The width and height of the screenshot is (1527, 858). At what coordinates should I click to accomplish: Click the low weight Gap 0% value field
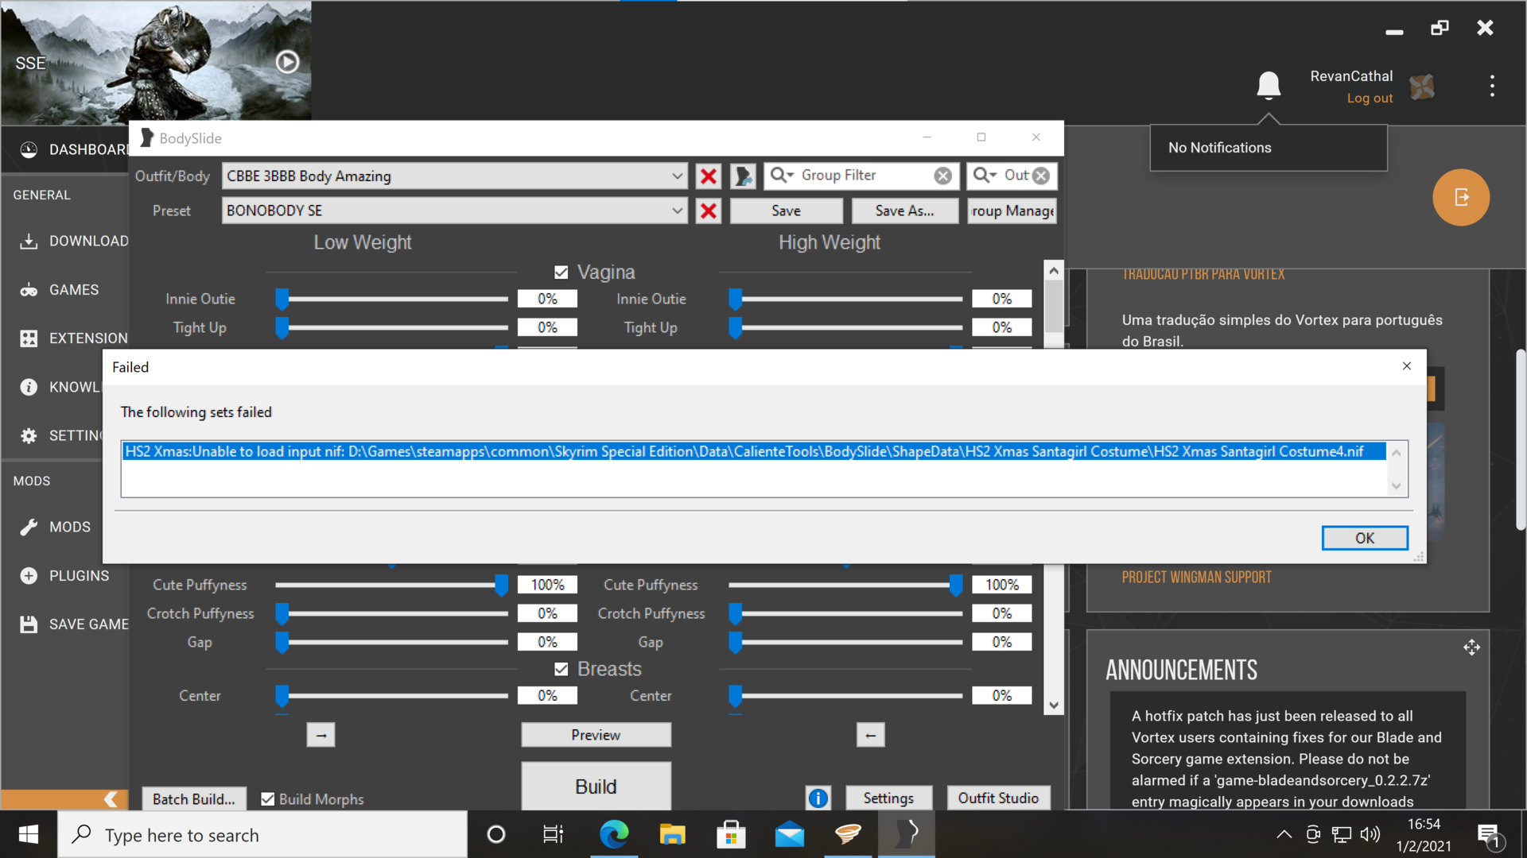click(x=547, y=642)
